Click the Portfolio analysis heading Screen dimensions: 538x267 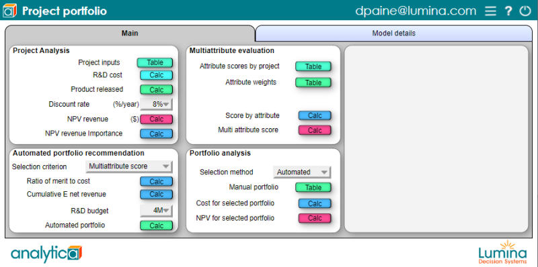tap(221, 154)
